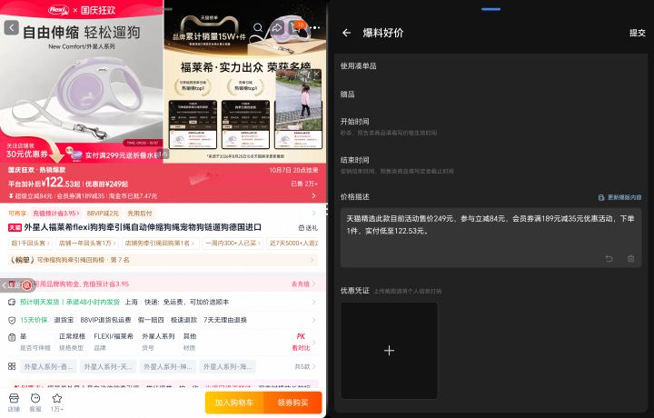Viewport: 654px width, 418px height.
Task: Click the 提交 submit button
Action: point(637,33)
